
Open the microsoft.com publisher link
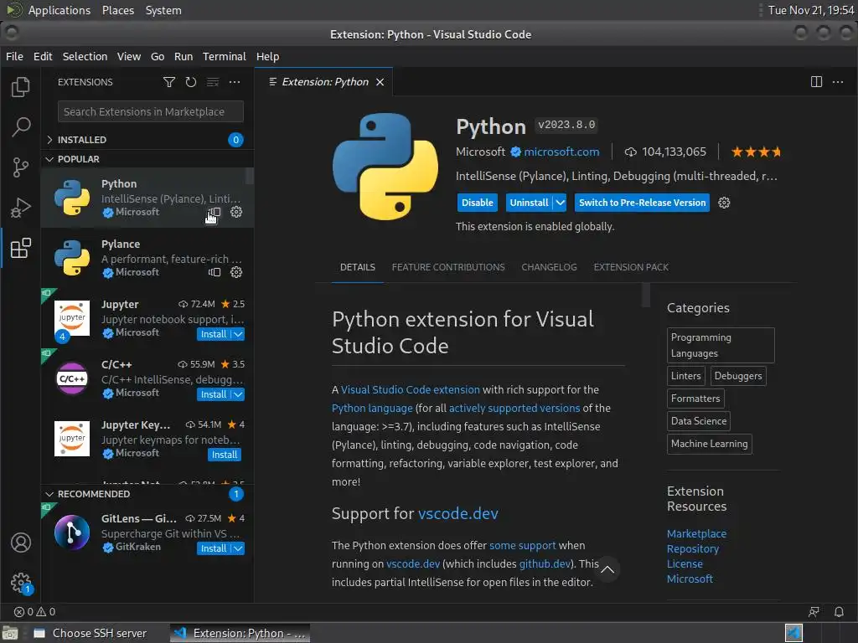561,152
